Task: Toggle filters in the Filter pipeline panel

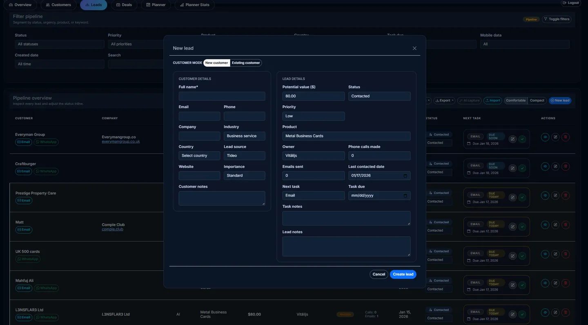Action: [556, 19]
